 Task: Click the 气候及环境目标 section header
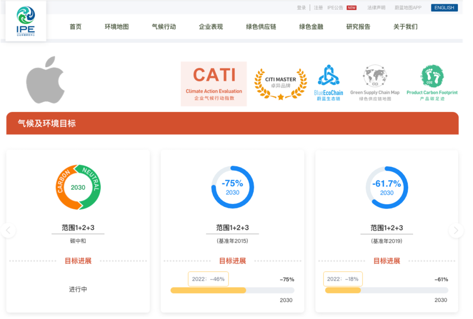pyautogui.click(x=233, y=123)
